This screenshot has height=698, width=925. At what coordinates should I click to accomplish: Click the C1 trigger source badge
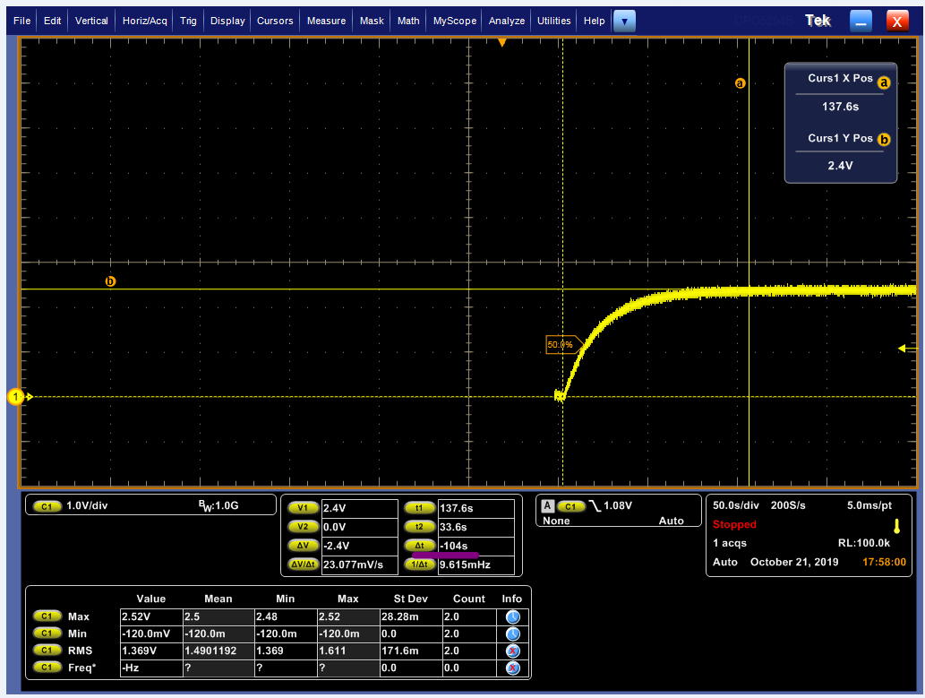[x=570, y=506]
